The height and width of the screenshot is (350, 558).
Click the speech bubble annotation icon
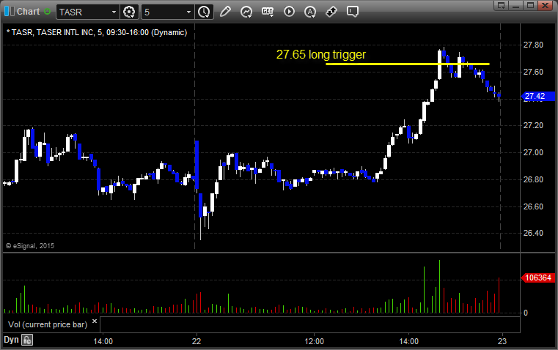[352, 12]
